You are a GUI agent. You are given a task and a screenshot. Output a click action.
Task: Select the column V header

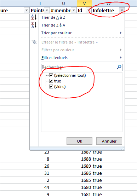85,4
